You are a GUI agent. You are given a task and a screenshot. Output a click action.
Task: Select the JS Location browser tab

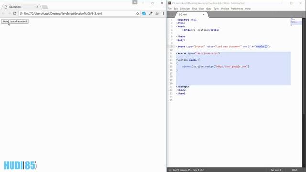pyautogui.click(x=21, y=7)
